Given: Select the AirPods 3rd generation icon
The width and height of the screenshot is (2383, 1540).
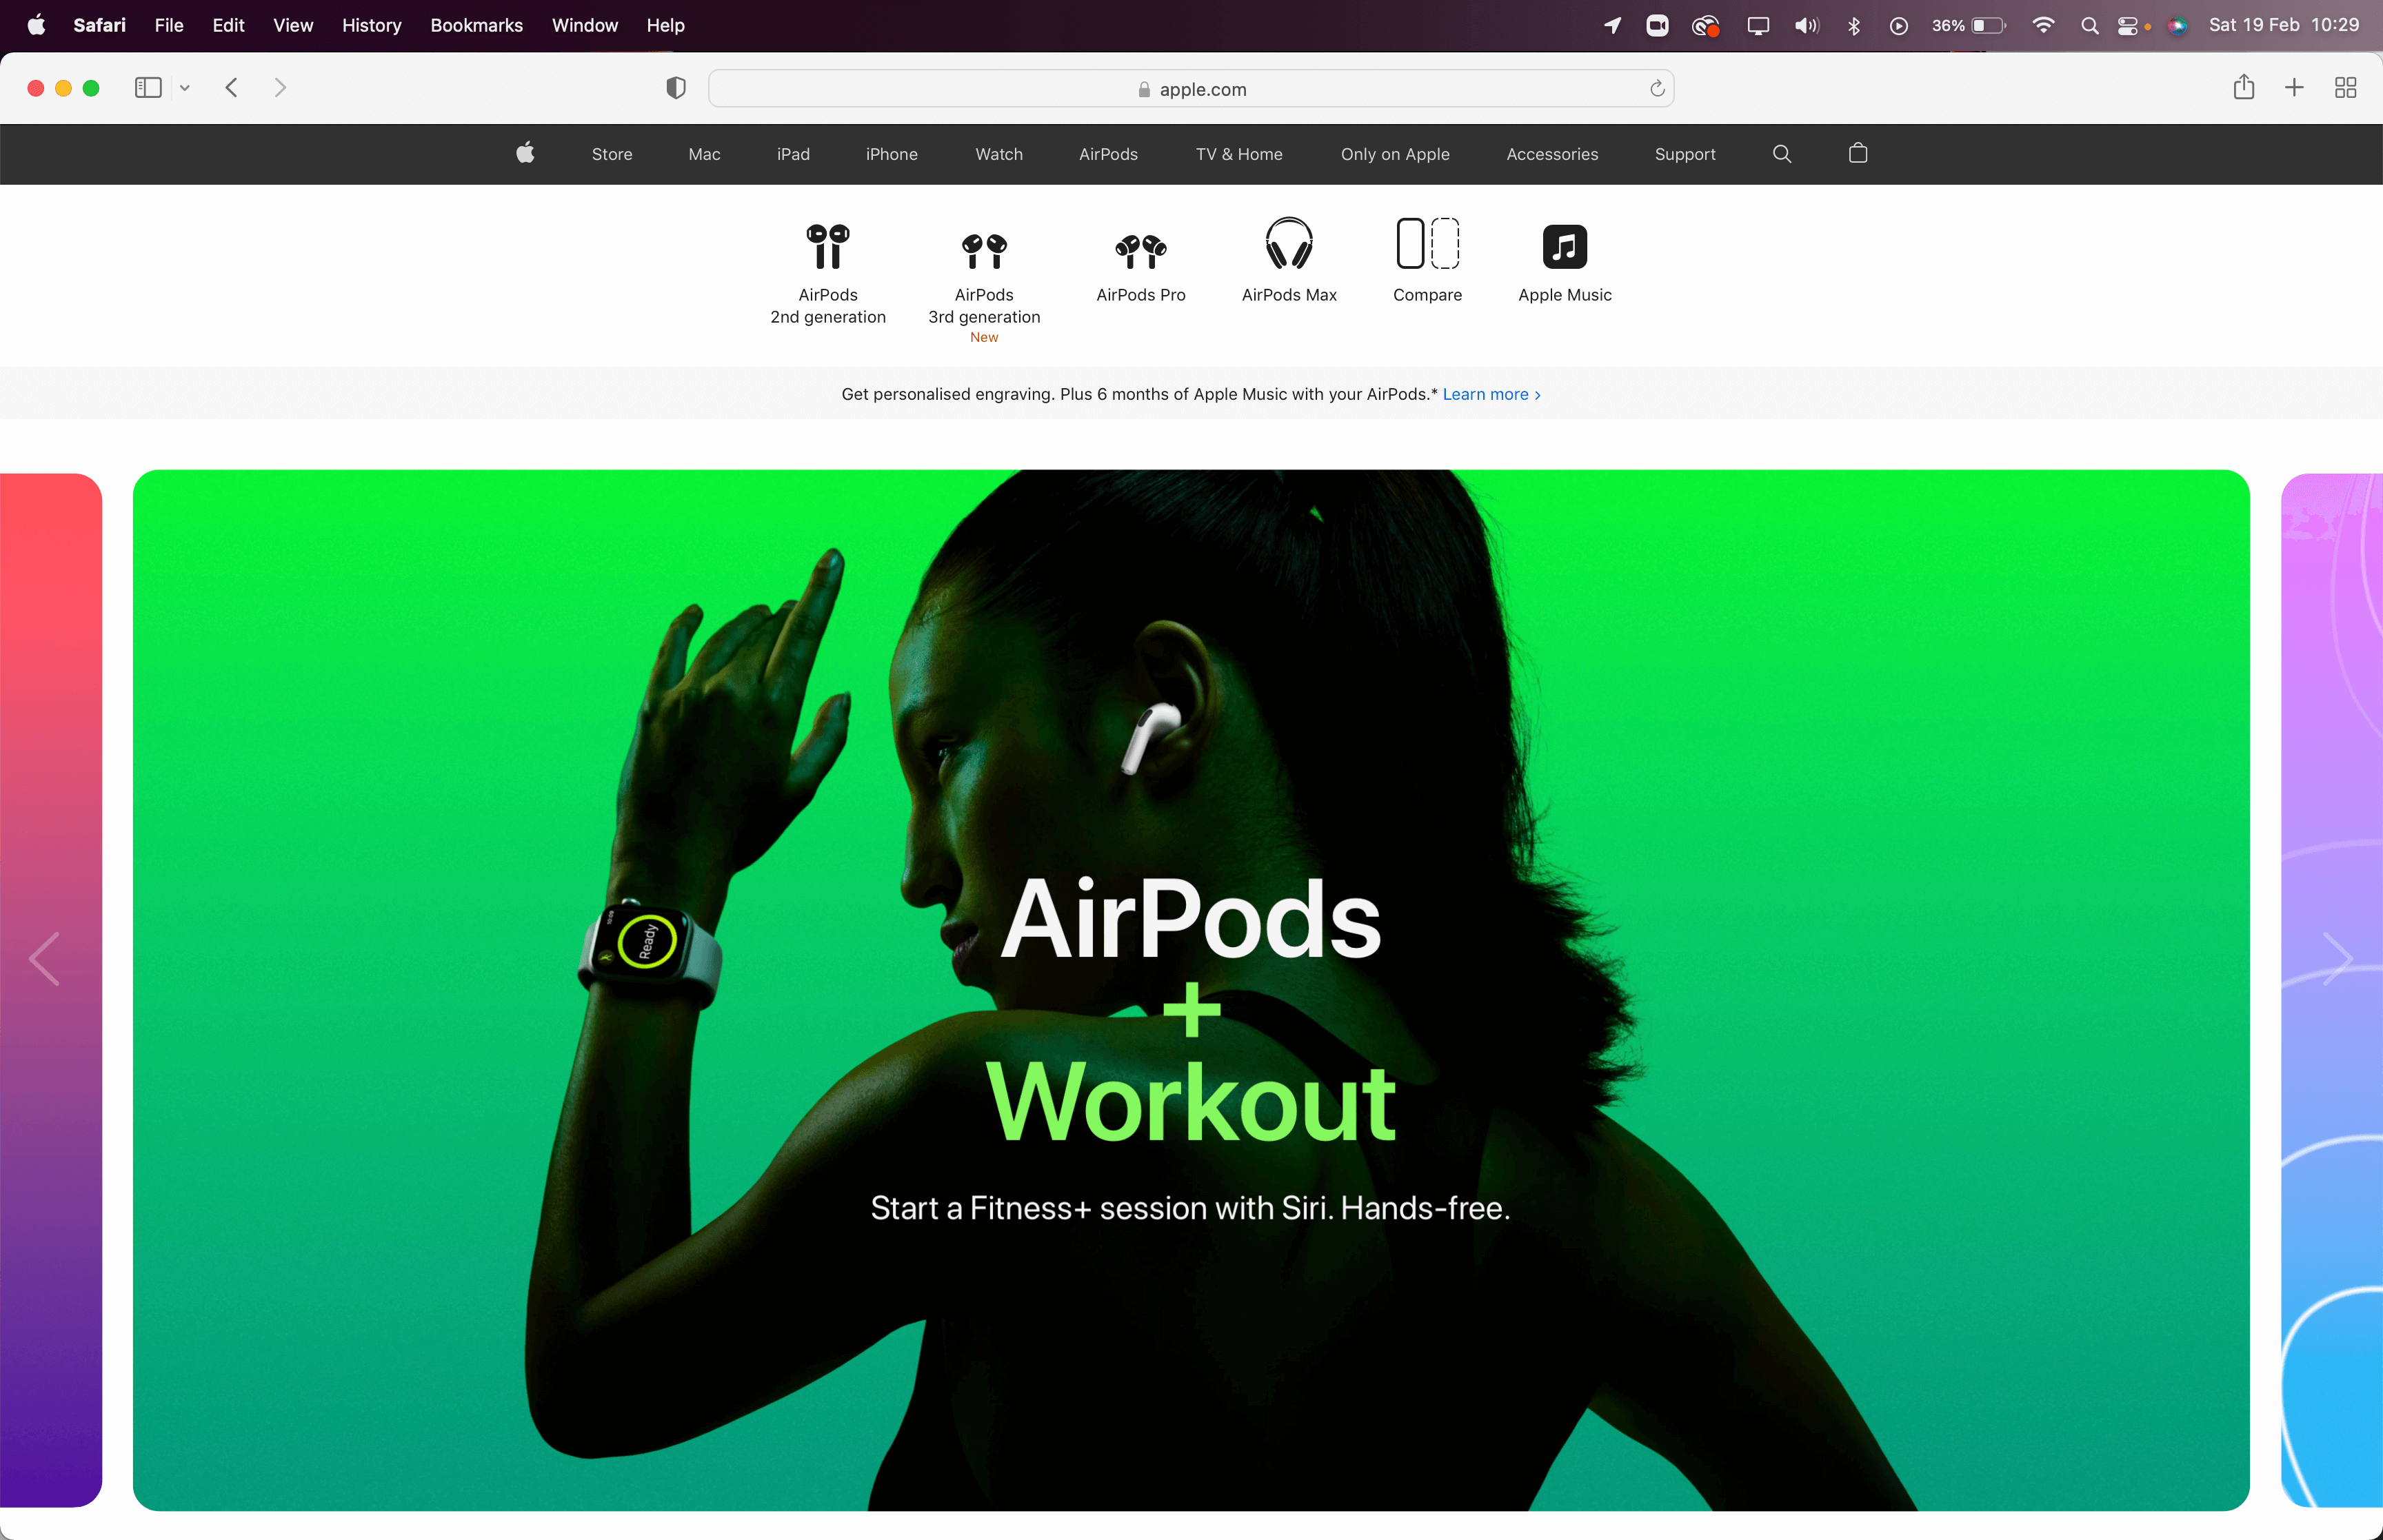Looking at the screenshot, I should click(984, 251).
